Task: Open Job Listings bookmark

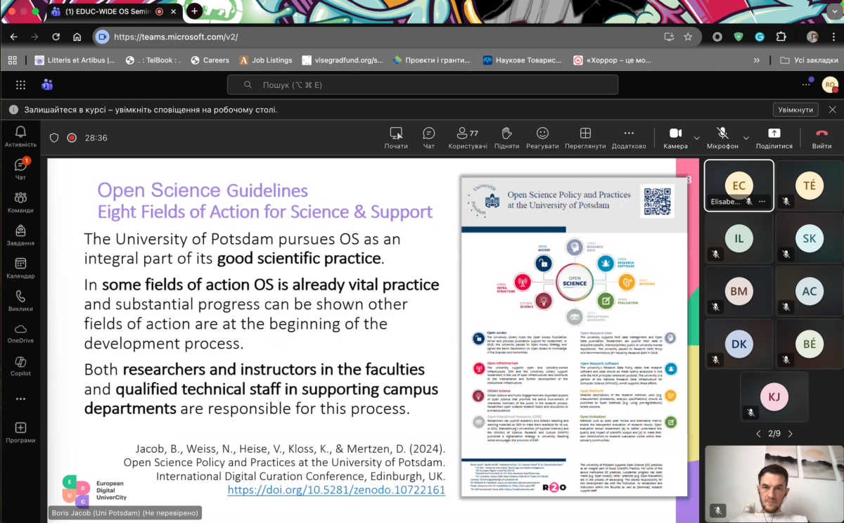Action: click(x=265, y=60)
